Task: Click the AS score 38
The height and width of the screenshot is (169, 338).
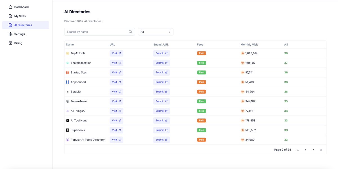Action: (x=286, y=53)
